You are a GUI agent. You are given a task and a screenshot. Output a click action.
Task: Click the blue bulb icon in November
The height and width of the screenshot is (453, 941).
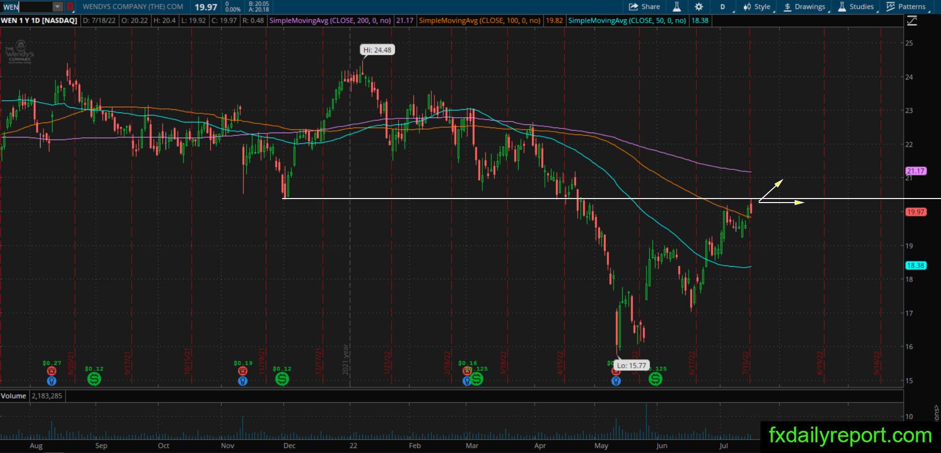(x=243, y=381)
